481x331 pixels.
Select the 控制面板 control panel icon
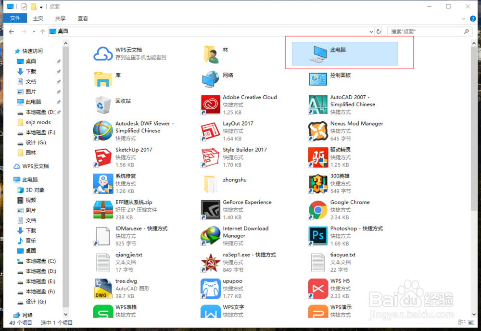coord(318,79)
